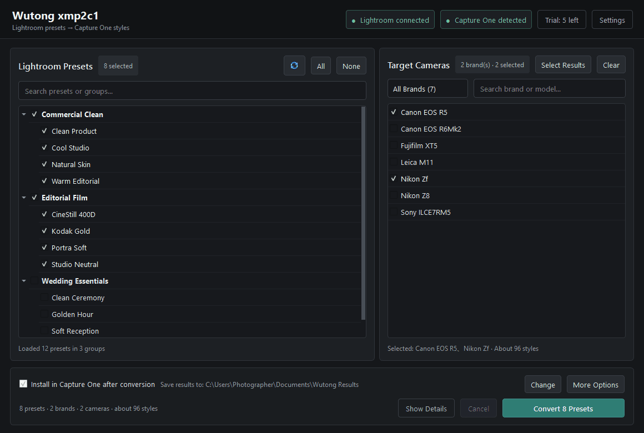The height and width of the screenshot is (433, 644).
Task: Click the Trial: 5 left badge
Action: pyautogui.click(x=561, y=20)
